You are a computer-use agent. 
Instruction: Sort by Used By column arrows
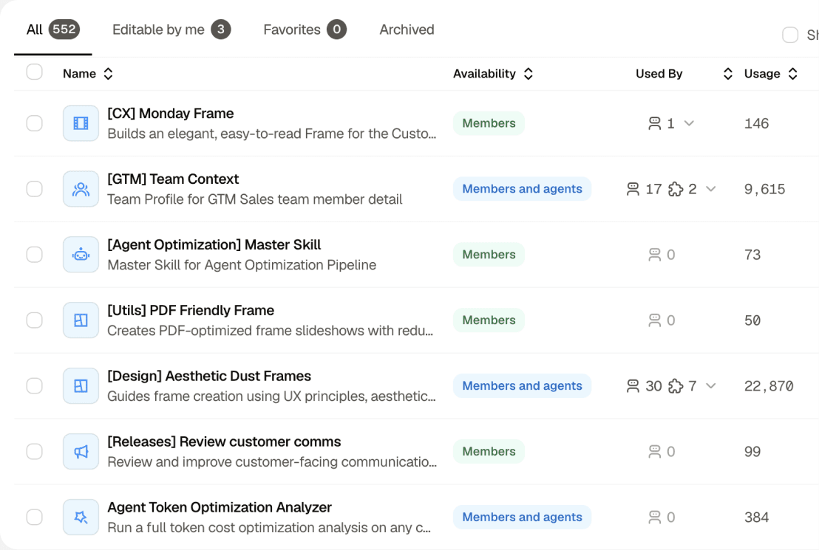point(727,74)
